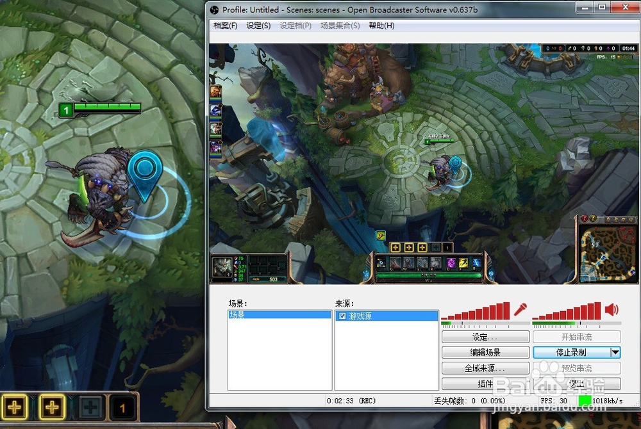Click the second teammate portrait in preview
The image size is (641, 429).
[215, 110]
